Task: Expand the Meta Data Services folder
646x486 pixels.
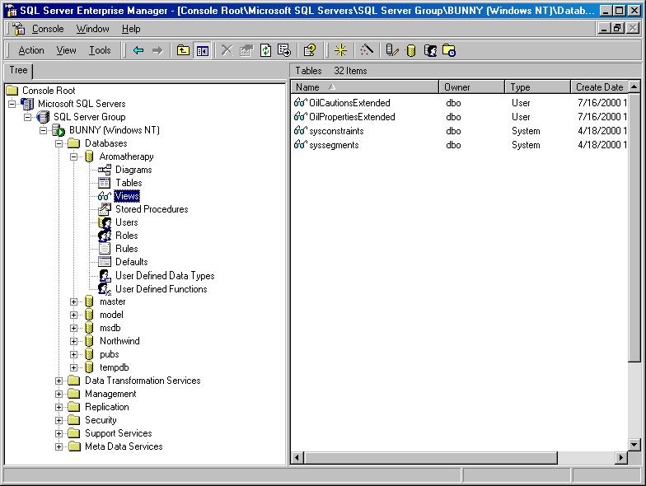Action: point(59,446)
